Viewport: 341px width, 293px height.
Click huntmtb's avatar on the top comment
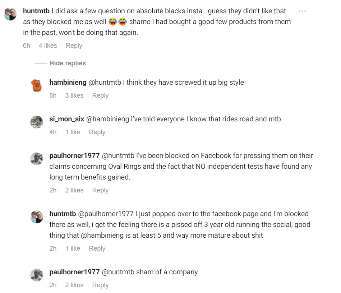click(x=10, y=14)
